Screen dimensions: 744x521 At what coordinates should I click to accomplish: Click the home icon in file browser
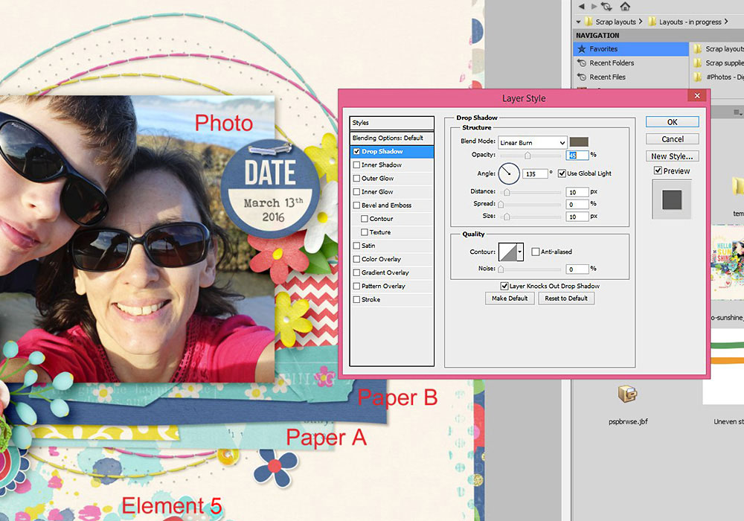pyautogui.click(x=625, y=6)
